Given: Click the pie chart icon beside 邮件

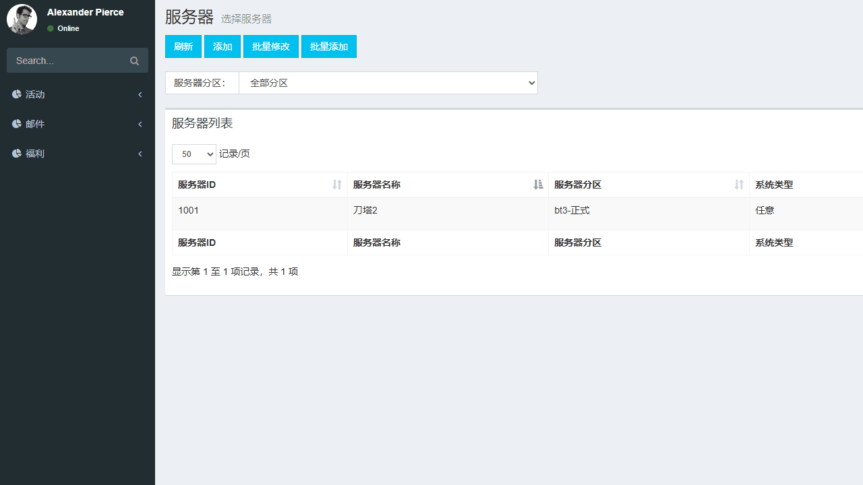Looking at the screenshot, I should [16, 124].
